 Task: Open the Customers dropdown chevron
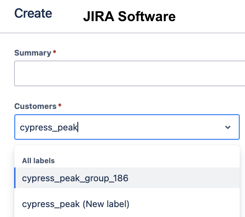point(228,127)
